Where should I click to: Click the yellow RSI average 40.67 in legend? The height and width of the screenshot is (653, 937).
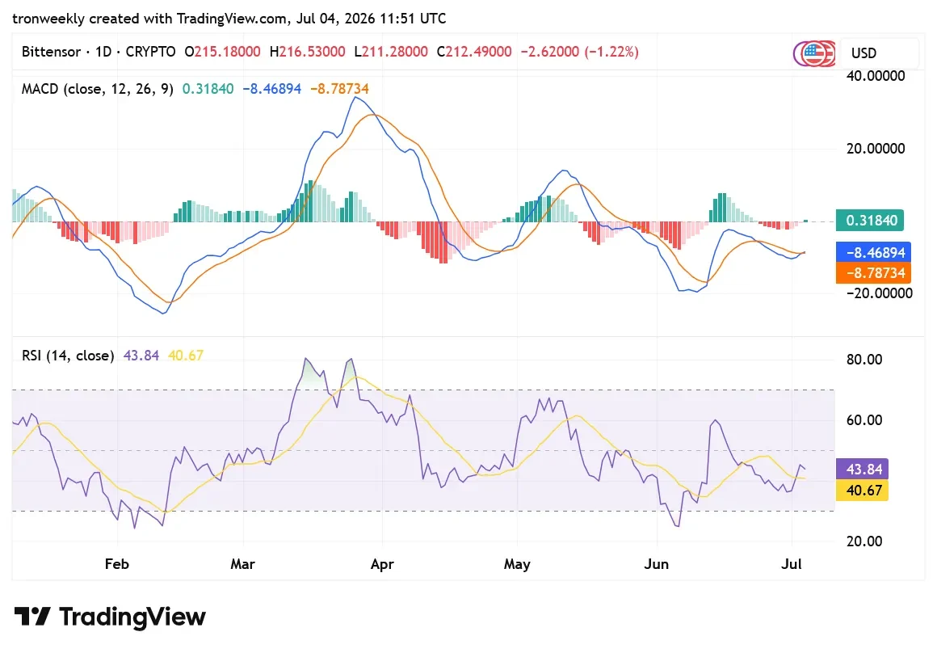click(186, 356)
